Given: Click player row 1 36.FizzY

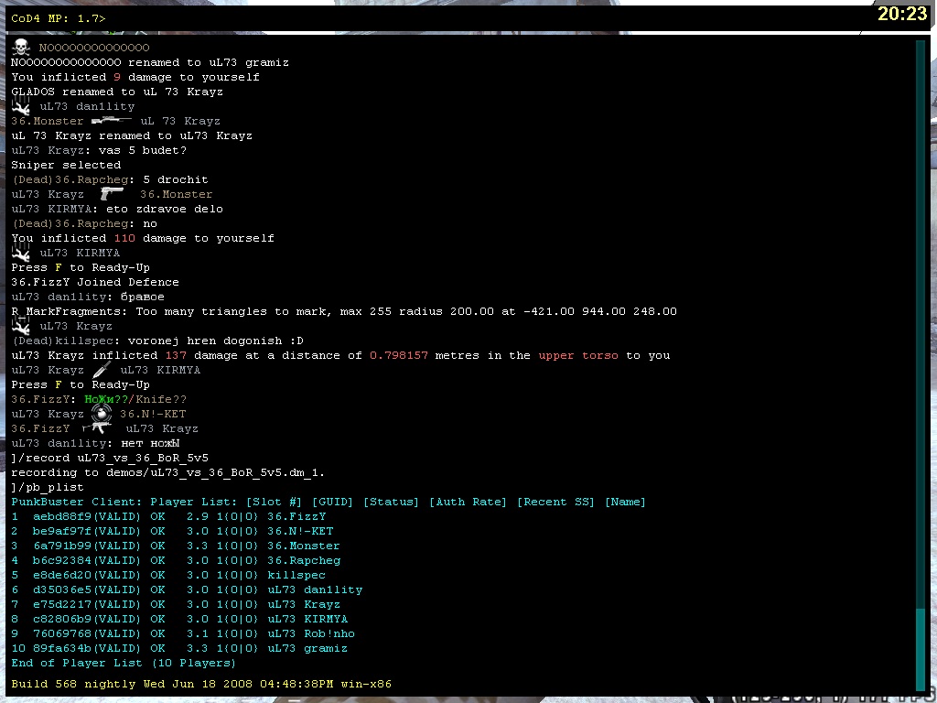Looking at the screenshot, I should point(168,516).
